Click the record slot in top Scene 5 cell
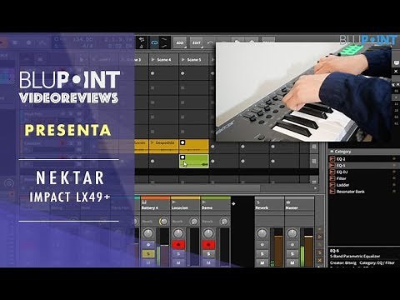Viewport: 400px width, 300px height. [182, 73]
